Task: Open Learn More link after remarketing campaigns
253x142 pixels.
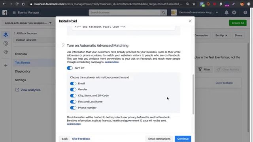Action: [x=111, y=62]
